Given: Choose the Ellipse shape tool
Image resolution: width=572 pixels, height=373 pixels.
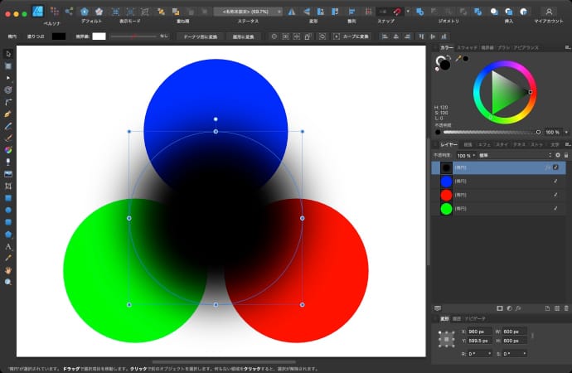Looking at the screenshot, I should pyautogui.click(x=8, y=211).
